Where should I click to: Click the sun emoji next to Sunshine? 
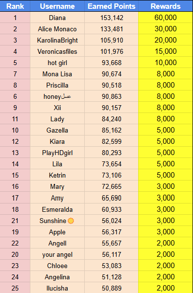tap(71, 221)
